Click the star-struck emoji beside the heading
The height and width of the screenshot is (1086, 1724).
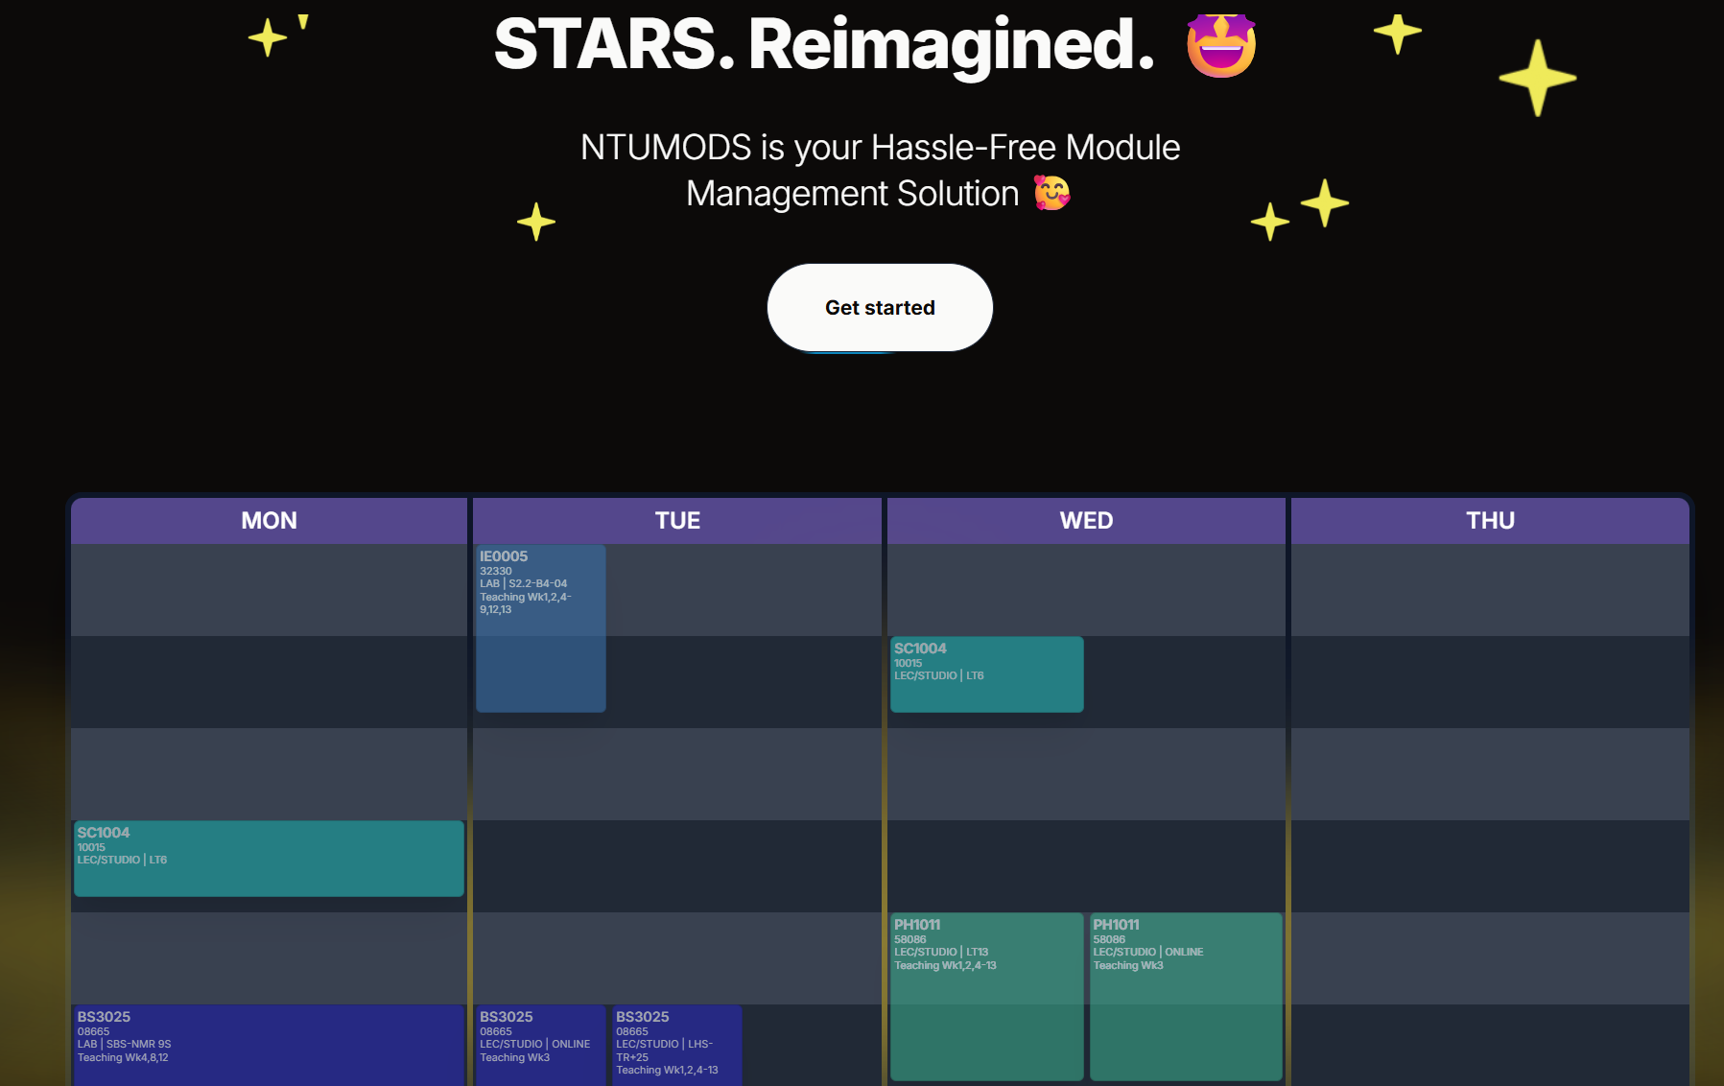click(1220, 46)
